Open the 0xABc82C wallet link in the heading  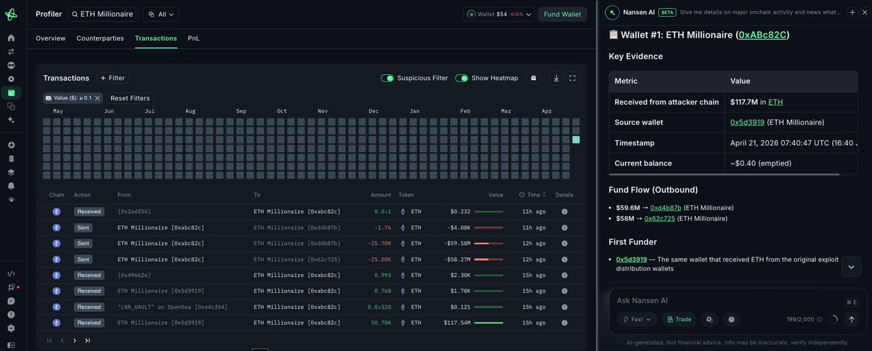[762, 35]
